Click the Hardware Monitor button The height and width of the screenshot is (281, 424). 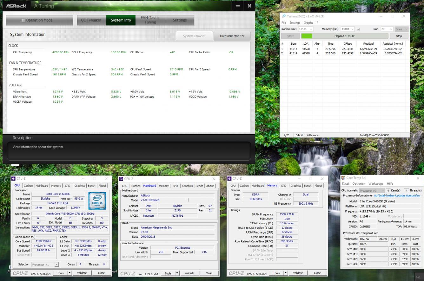(x=232, y=36)
